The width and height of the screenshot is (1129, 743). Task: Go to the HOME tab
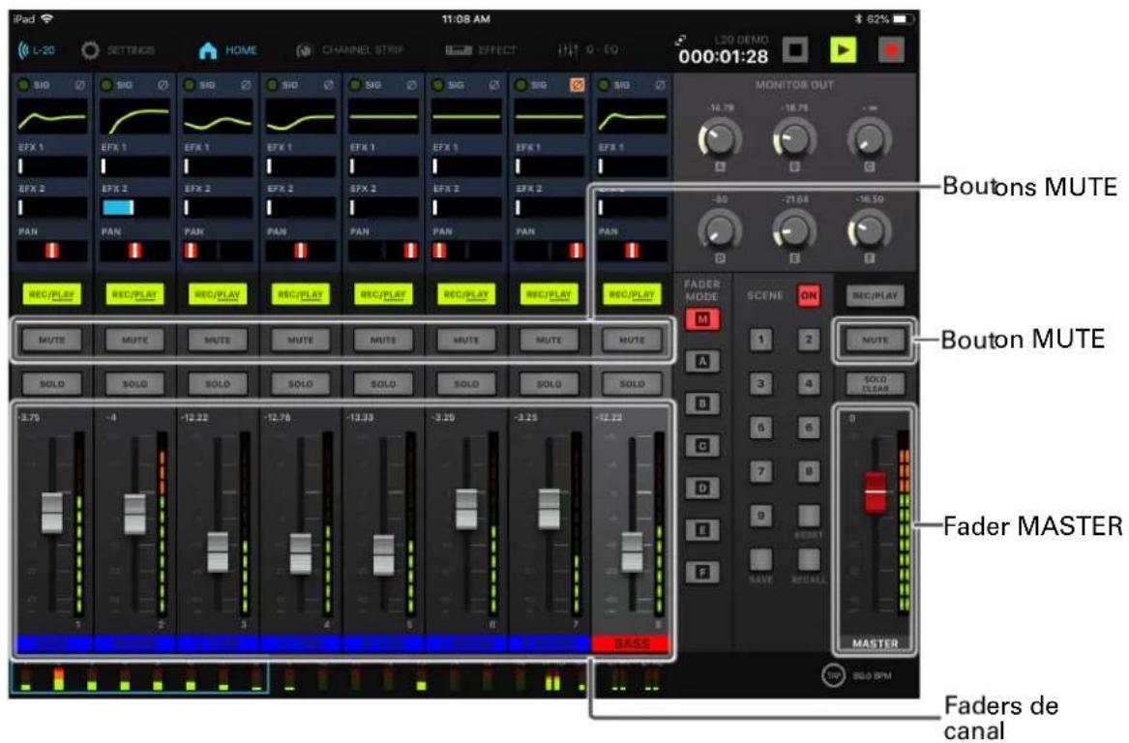227,50
